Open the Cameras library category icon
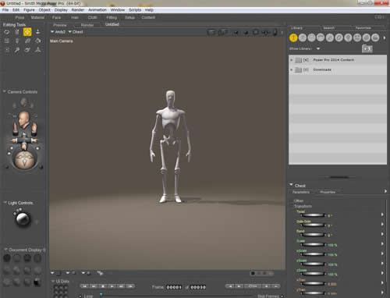The height and width of the screenshot is (298, 390). (x=357, y=37)
